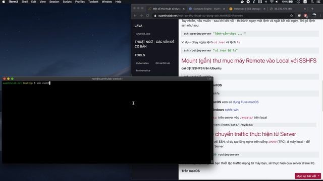The height and width of the screenshot is (181, 323).
Task: Go back in the browser
Action: click(x=135, y=16)
